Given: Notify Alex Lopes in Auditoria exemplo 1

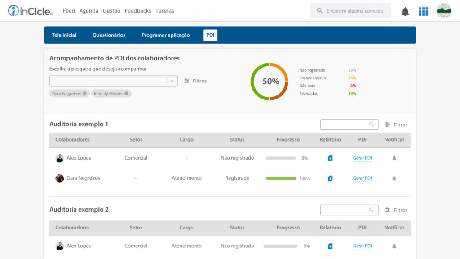Looking at the screenshot, I should 394,158.
